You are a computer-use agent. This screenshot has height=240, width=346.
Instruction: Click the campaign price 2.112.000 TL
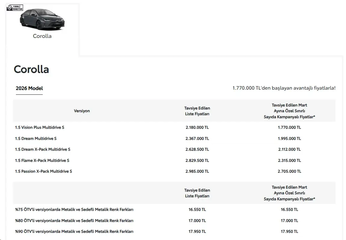[289, 149]
